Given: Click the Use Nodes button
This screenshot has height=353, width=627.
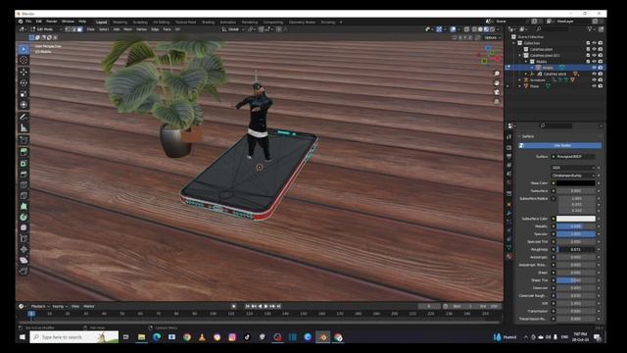Looking at the screenshot, I should pyautogui.click(x=562, y=146).
